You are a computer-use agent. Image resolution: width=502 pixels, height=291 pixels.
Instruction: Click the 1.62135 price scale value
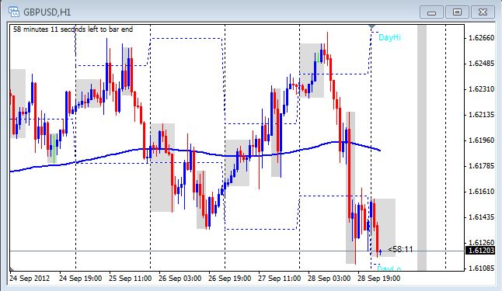(x=481, y=115)
